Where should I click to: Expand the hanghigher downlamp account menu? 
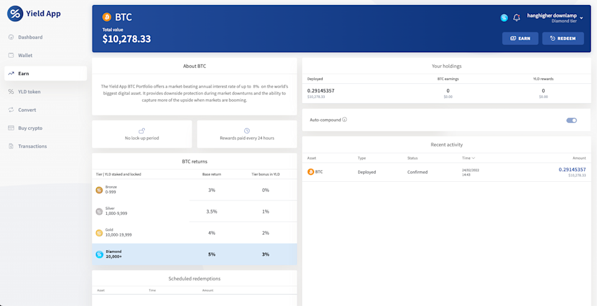pos(581,18)
